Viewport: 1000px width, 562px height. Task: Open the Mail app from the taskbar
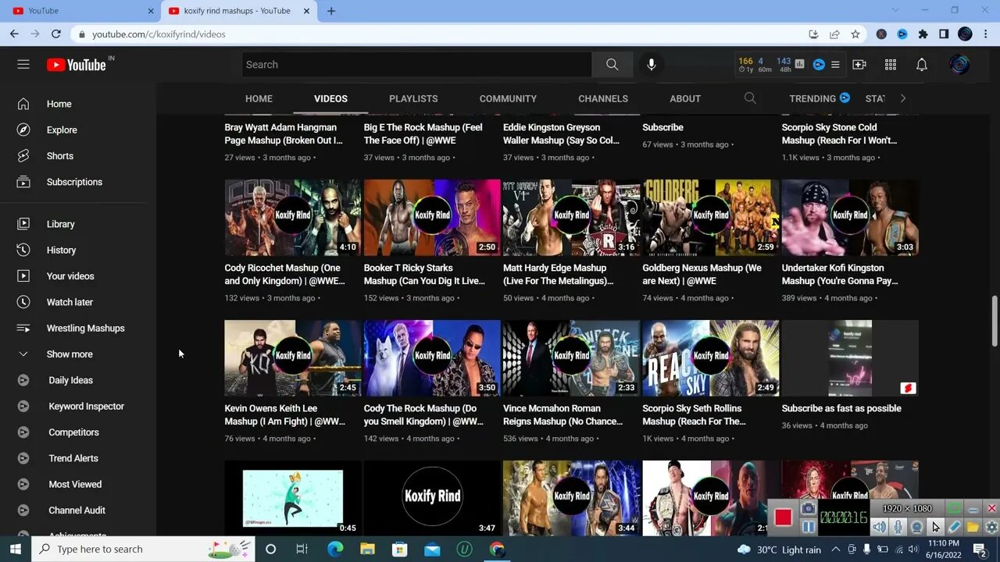pyautogui.click(x=432, y=549)
